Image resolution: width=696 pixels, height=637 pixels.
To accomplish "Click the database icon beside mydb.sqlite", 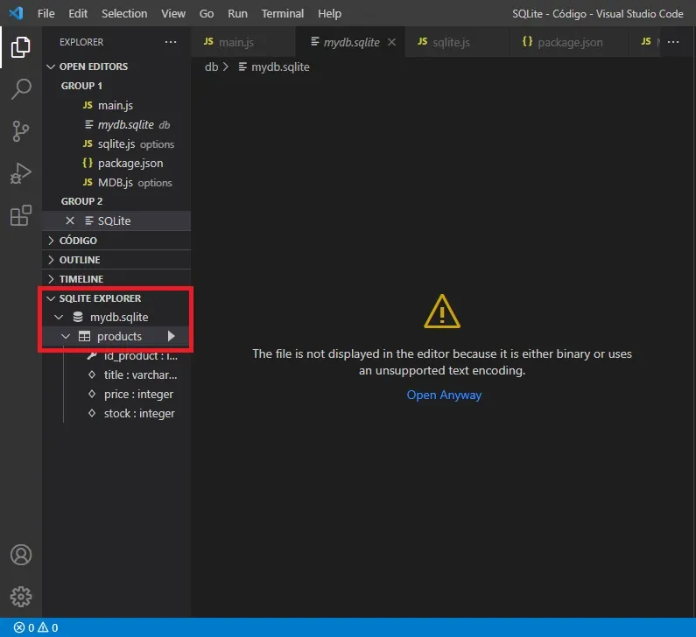I will (78, 317).
